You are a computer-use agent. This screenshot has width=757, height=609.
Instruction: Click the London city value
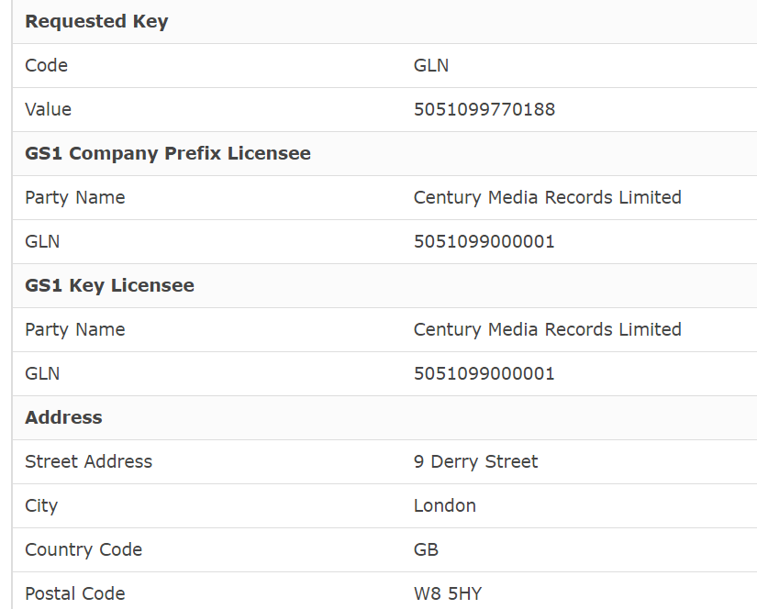tap(445, 505)
